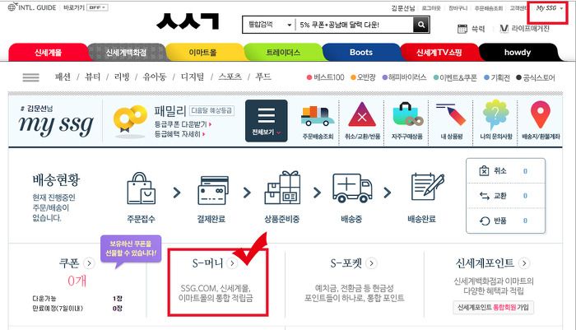The height and width of the screenshot is (330, 576).
Task: Click the 쓱력 calendar icon
Action: click(462, 29)
